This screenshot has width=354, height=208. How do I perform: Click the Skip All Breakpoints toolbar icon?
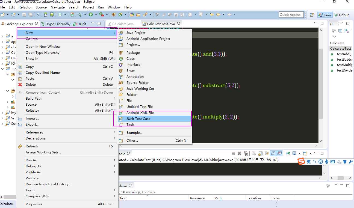pyautogui.click(x=38, y=14)
